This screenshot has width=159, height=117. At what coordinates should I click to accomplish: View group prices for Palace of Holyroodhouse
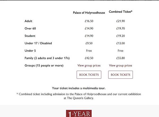tap(89, 65)
